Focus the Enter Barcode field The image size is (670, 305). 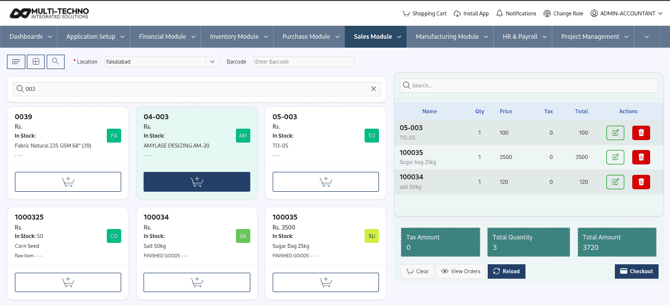point(304,62)
